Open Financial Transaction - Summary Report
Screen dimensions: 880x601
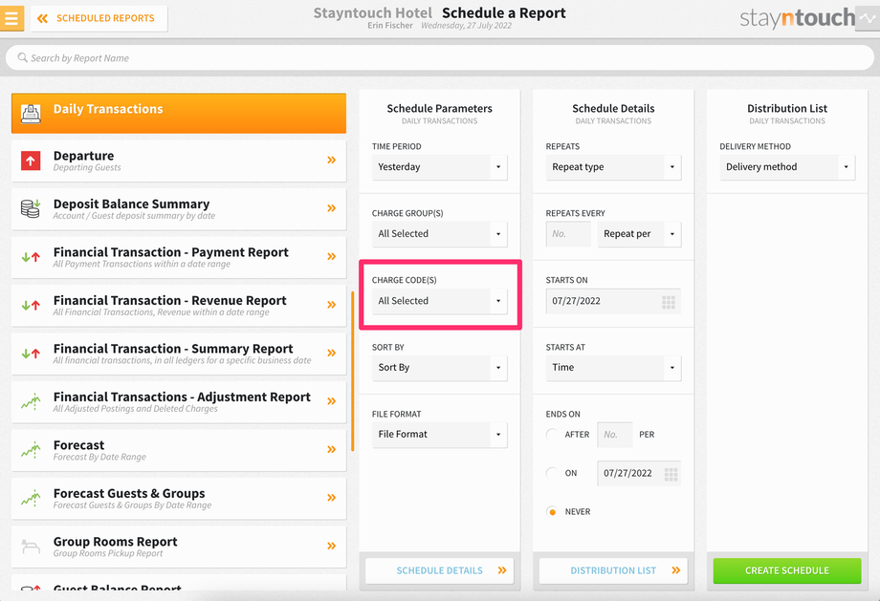click(x=179, y=354)
